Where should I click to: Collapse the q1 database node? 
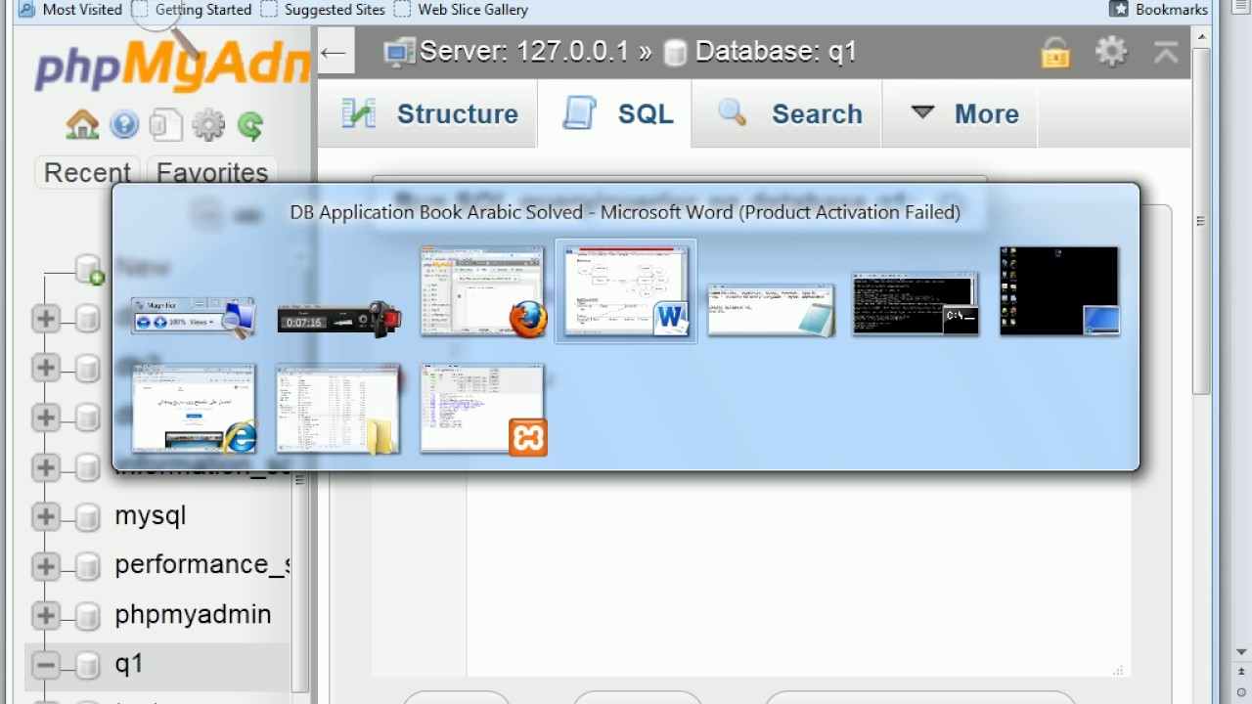click(x=45, y=665)
